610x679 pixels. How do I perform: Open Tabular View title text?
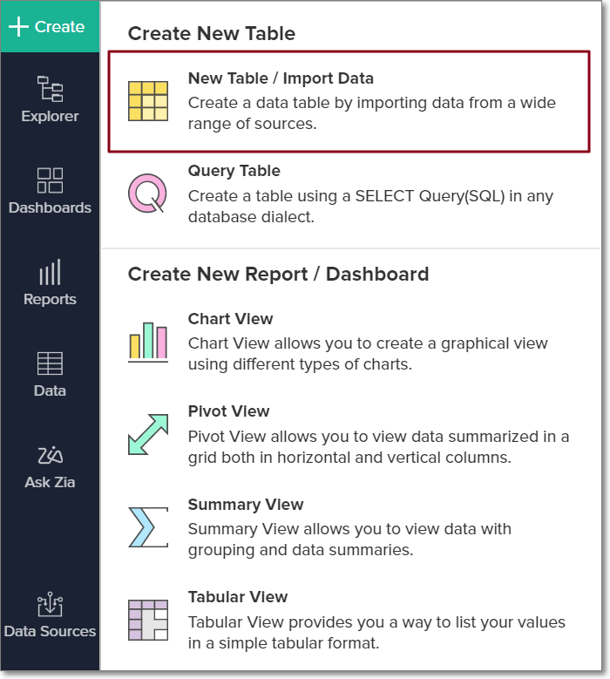[x=238, y=597]
